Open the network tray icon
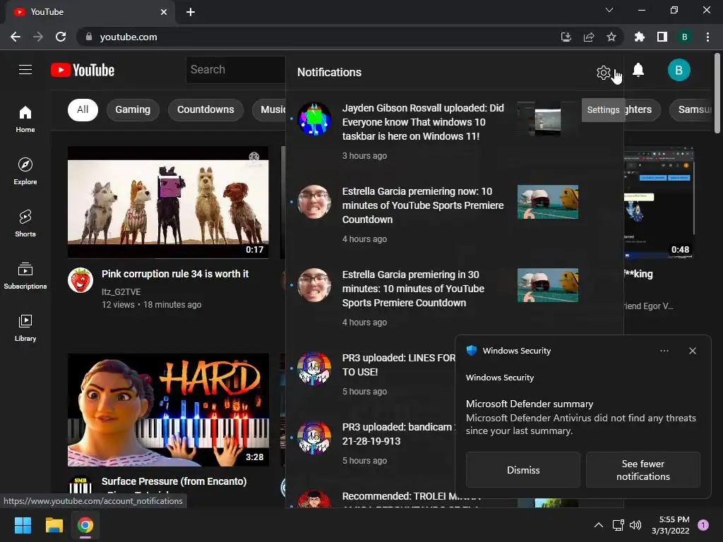The image size is (723, 542). coord(618,525)
